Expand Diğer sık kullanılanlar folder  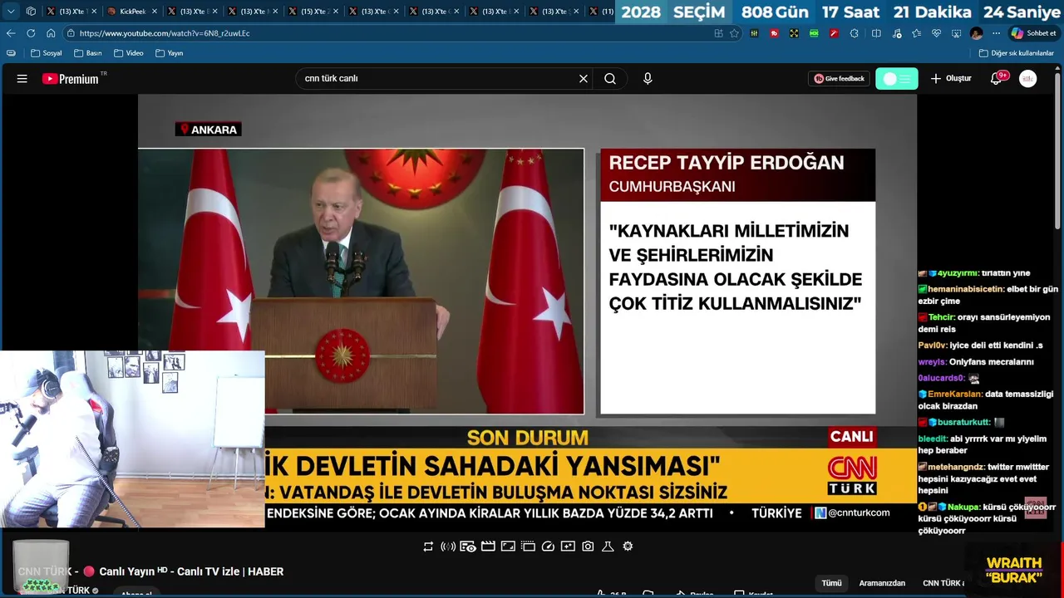click(x=1016, y=53)
